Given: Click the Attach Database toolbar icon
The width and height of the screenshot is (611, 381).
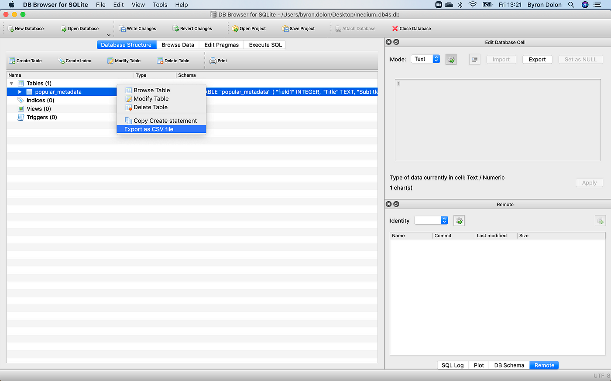Looking at the screenshot, I should 338,29.
